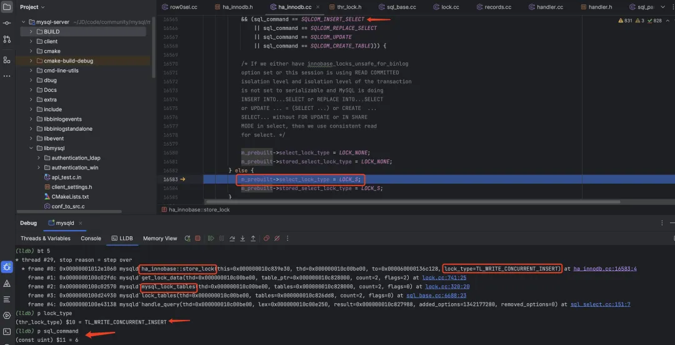Screen dimensions: 675x345
Task: Toggle the Debug tool window bug icon
Action: (x=6, y=267)
